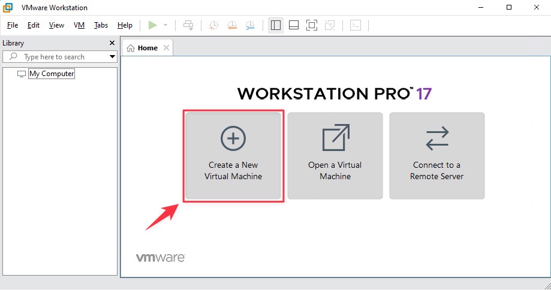
Task: Open the VM menu
Action: (x=79, y=25)
